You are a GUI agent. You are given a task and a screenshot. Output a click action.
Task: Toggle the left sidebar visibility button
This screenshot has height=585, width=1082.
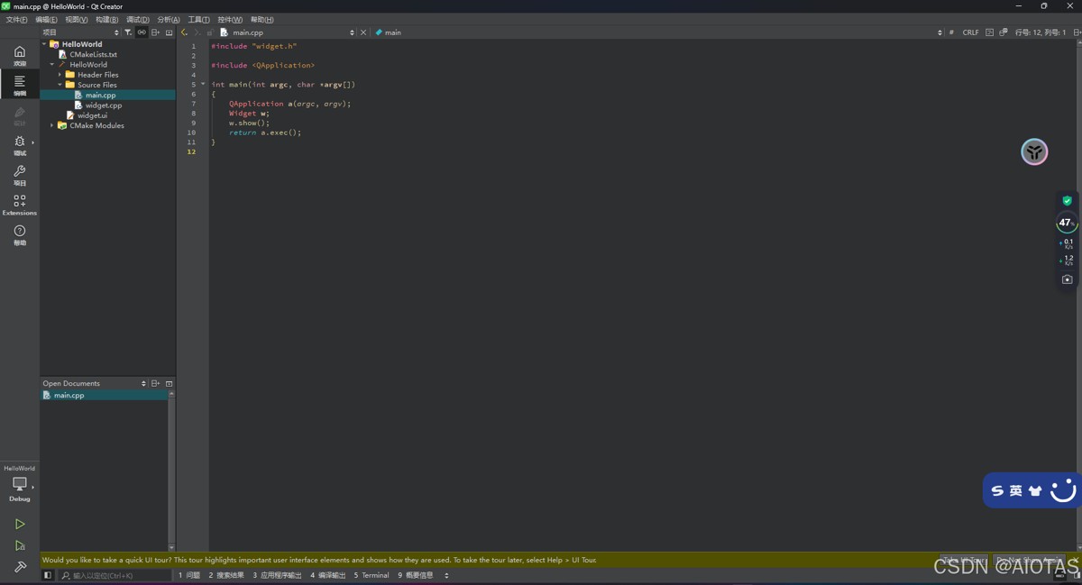pos(48,575)
